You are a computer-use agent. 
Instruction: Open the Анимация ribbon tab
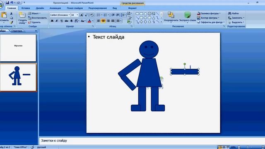click(55, 8)
